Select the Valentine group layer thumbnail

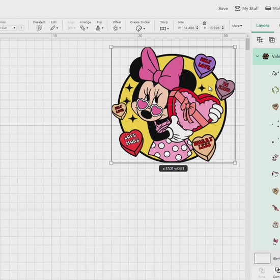(x=266, y=56)
